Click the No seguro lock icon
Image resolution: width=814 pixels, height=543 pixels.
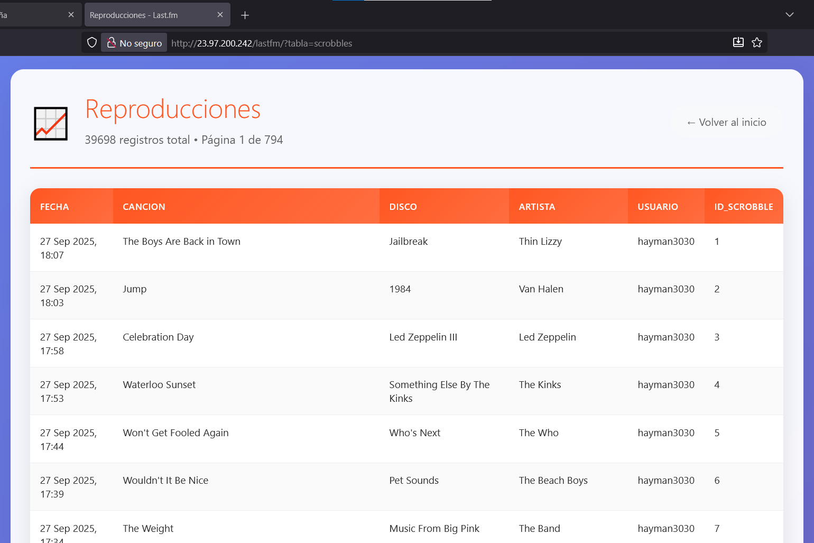111,43
